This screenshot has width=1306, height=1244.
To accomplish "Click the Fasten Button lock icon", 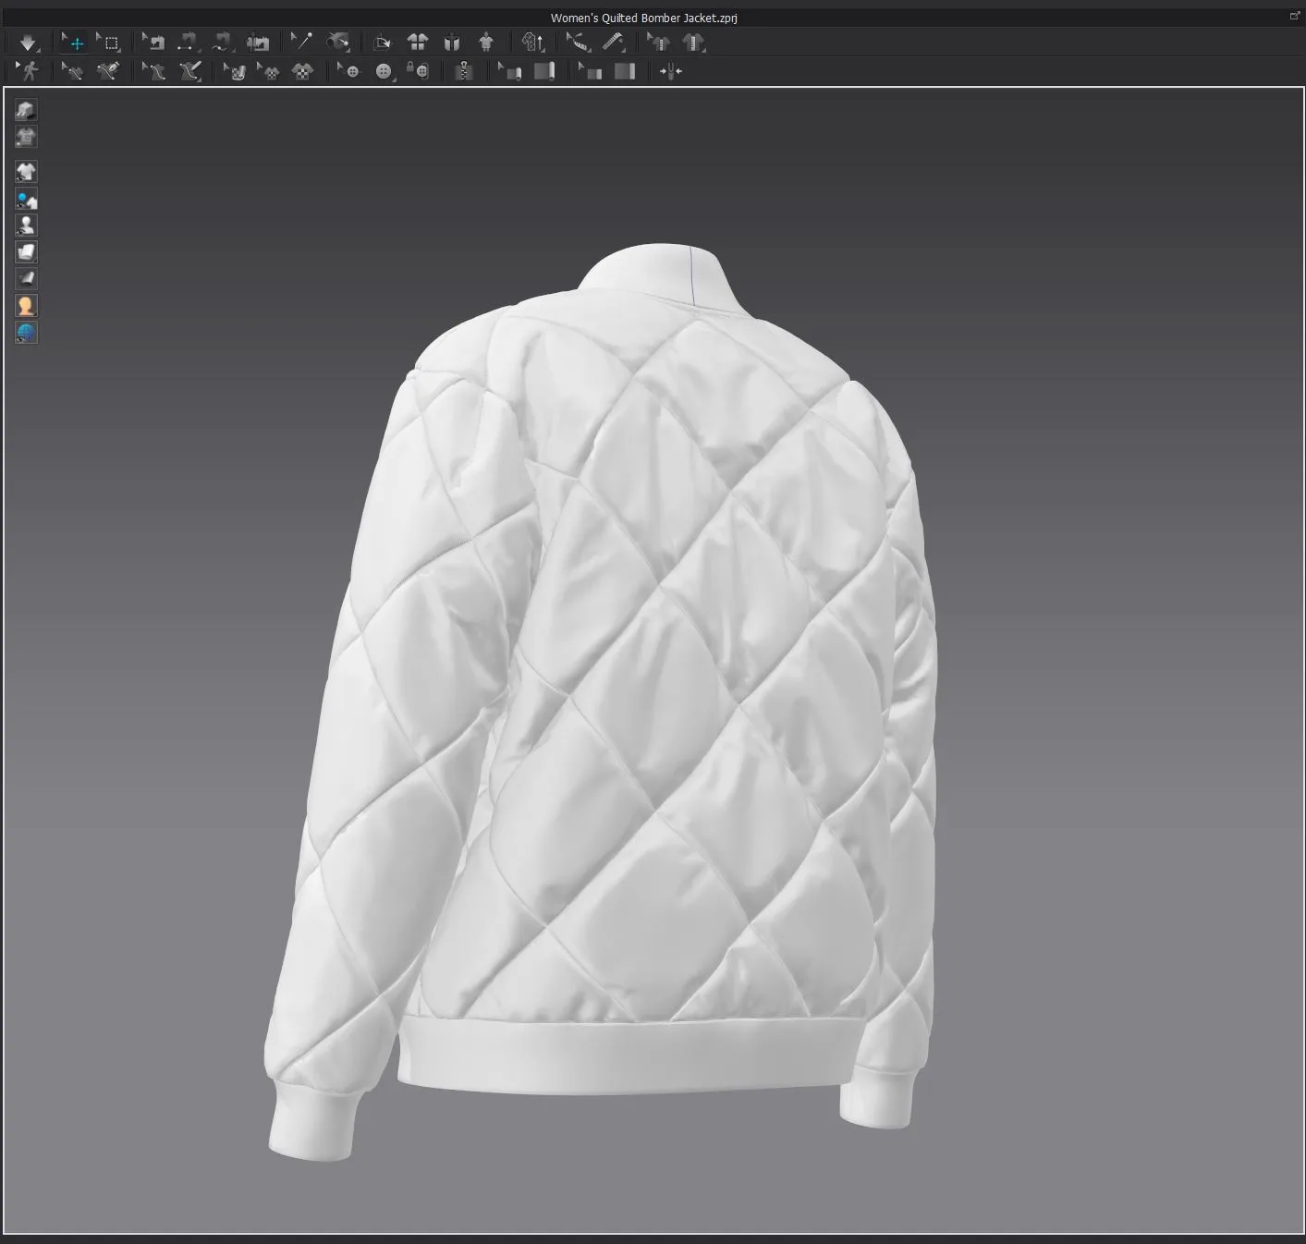I will click(x=418, y=71).
